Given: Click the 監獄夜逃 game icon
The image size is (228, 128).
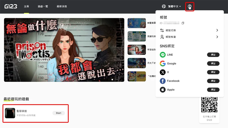Looking at the screenshot, I should 10,113.
